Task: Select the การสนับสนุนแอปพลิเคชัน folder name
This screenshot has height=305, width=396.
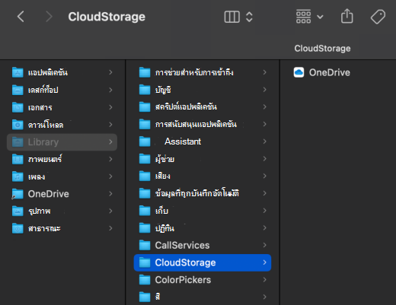Action: coord(196,124)
